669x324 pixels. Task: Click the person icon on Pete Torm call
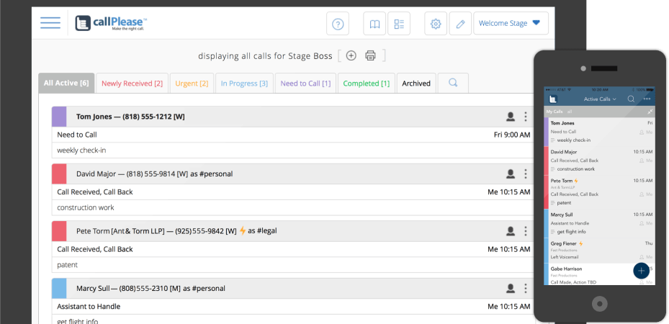tap(511, 231)
